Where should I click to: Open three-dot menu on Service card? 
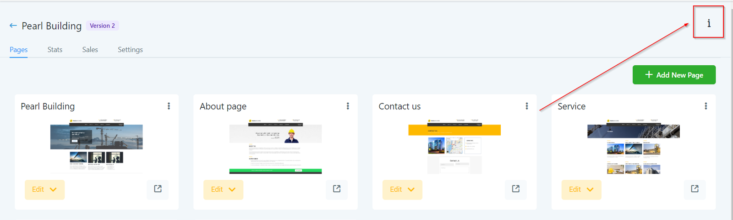pos(706,106)
